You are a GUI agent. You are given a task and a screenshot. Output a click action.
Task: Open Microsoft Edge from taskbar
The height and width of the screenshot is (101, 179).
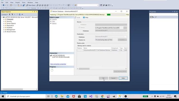[x=56, y=97]
